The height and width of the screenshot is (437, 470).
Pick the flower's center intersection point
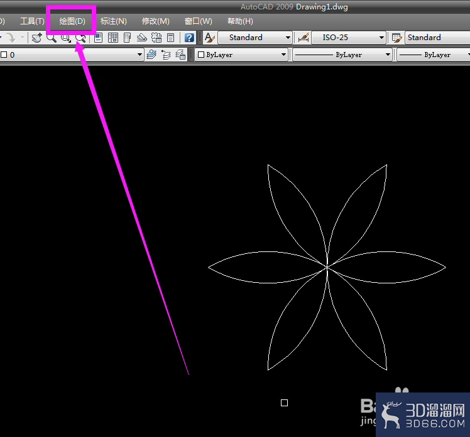(x=327, y=267)
